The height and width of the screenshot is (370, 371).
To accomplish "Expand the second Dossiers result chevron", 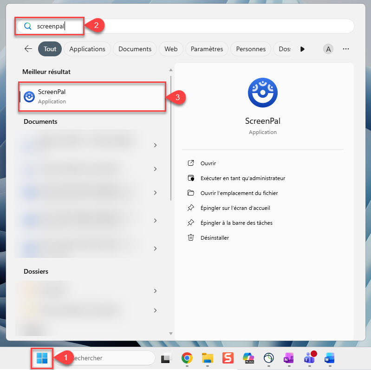I will 155,310.
